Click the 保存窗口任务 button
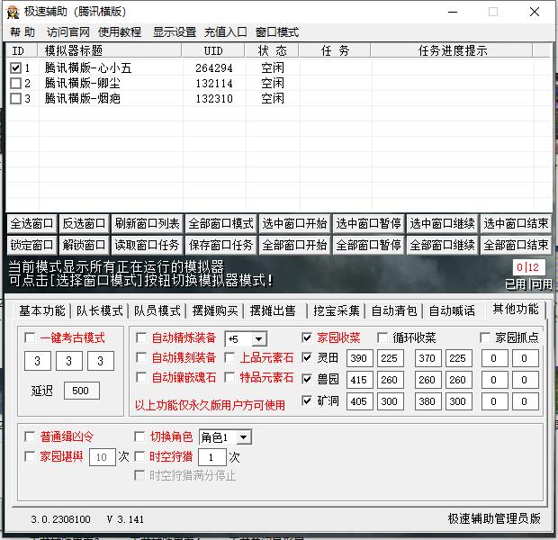The width and height of the screenshot is (558, 540). click(x=221, y=245)
